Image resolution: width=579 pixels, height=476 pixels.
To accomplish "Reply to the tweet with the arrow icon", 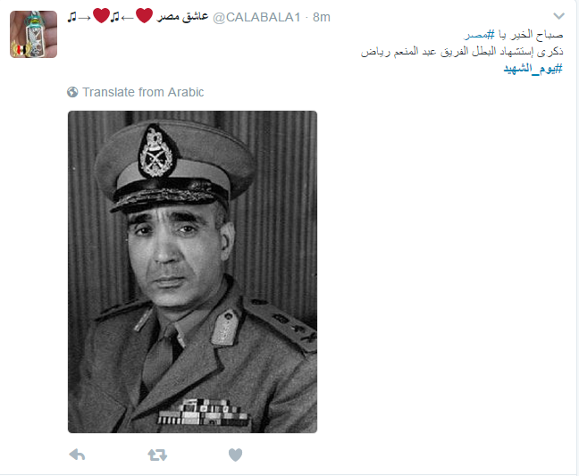I will tap(77, 455).
